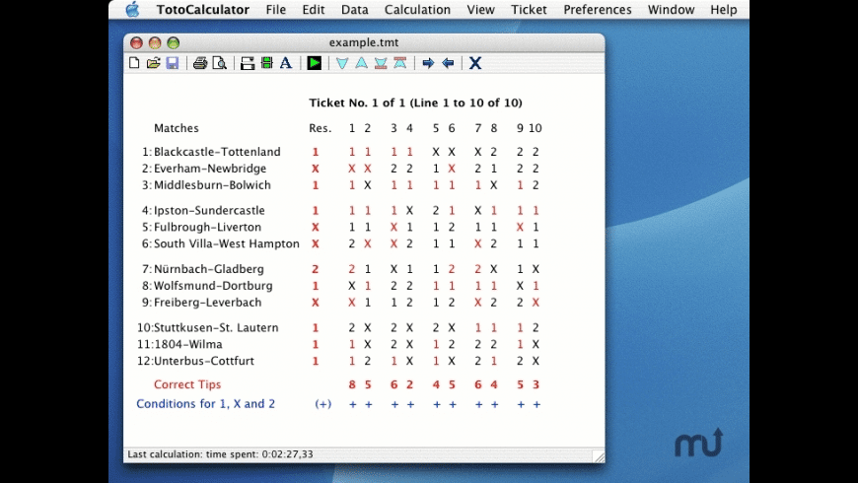Screen dimensions: 858x483
Task: Click the Correct Tips value 8 for line 1
Action: click(352, 384)
